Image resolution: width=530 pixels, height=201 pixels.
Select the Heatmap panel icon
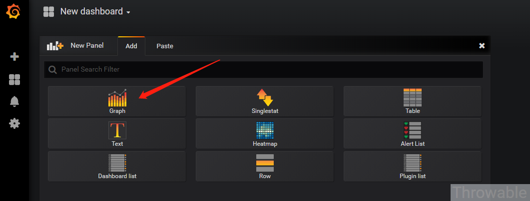tap(265, 130)
